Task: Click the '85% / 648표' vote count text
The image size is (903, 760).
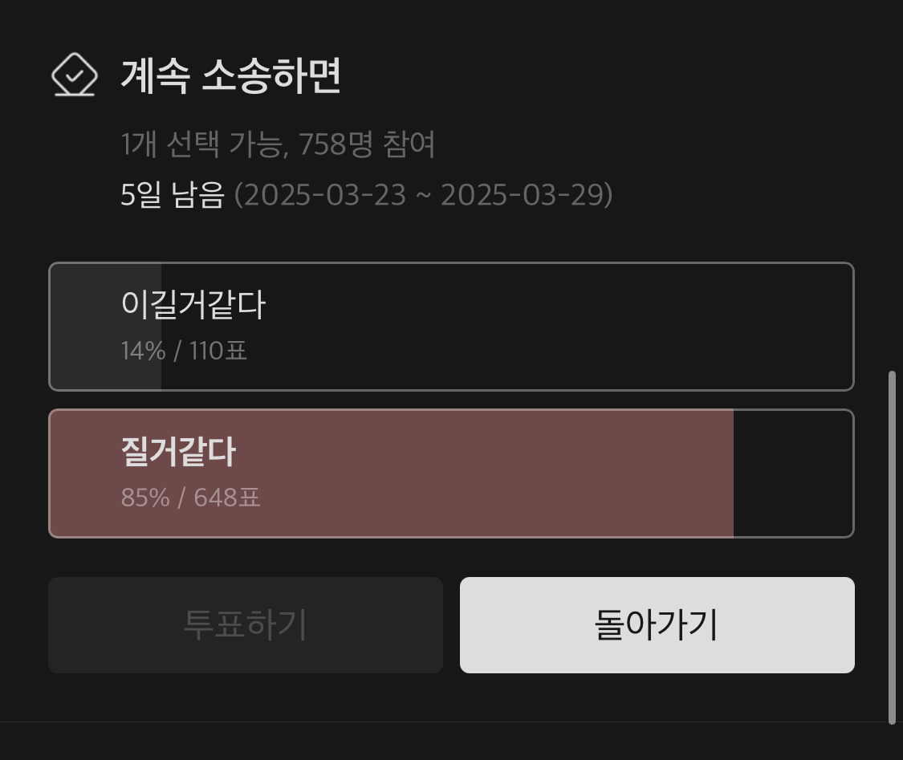Action: tap(190, 498)
